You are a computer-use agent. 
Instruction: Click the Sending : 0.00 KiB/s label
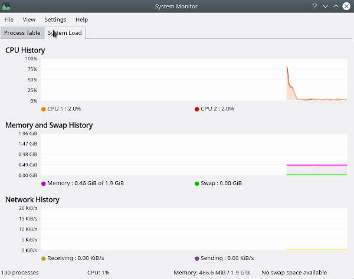coord(227,258)
